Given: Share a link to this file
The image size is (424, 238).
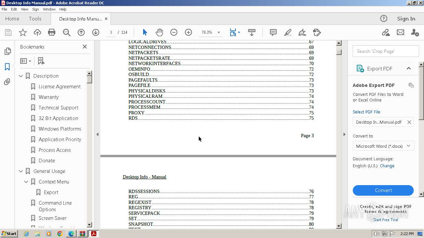Looking at the screenshot, I should click(x=386, y=32).
